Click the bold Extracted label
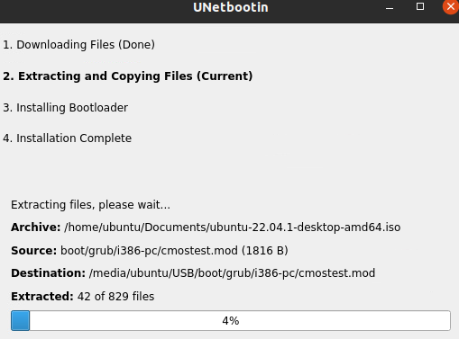This screenshot has width=459, height=339. click(x=42, y=296)
